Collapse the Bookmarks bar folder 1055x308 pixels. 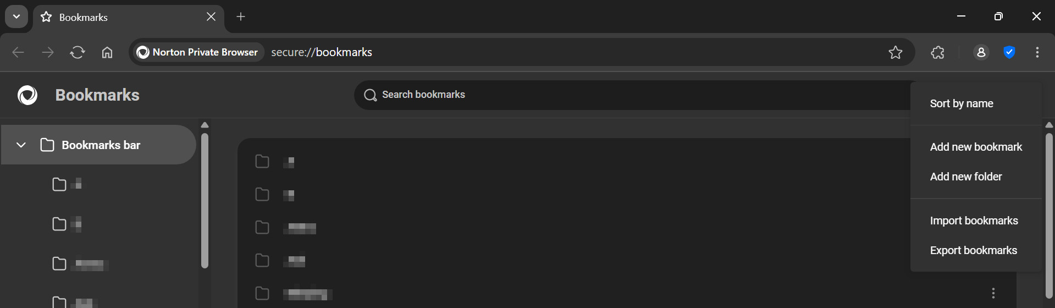[x=21, y=145]
